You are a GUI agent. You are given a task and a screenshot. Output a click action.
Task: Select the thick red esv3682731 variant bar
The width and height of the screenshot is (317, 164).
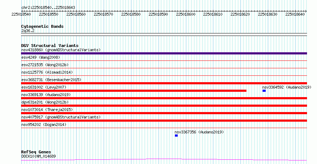pyautogui.click(x=164, y=83)
